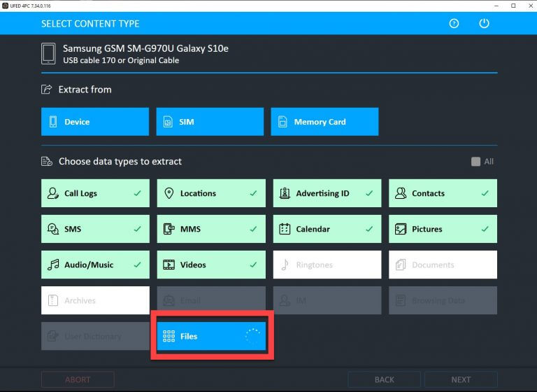Click the Files grid icon
Image resolution: width=537 pixels, height=392 pixels.
[x=169, y=336]
